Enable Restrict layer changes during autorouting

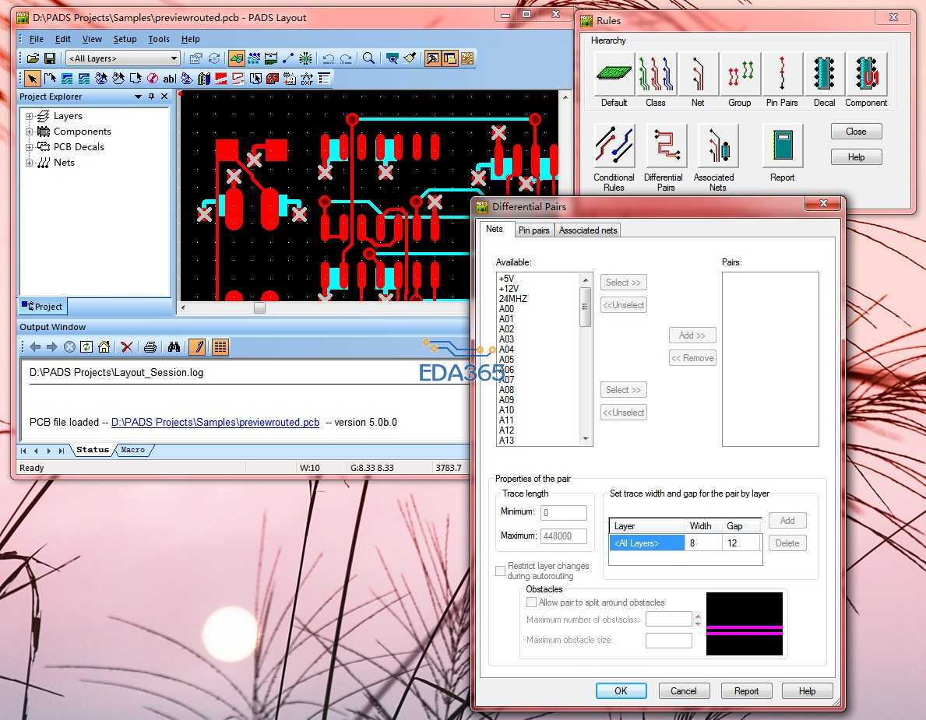click(501, 571)
